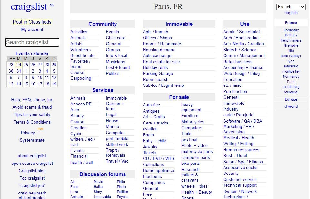Open Furniture for sale
This screenshot has height=199, width=310.
[190, 116]
